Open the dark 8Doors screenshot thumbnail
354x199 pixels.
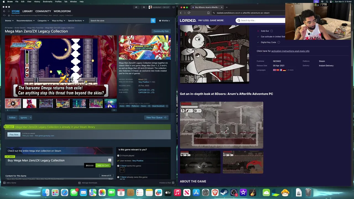[x=200, y=162]
